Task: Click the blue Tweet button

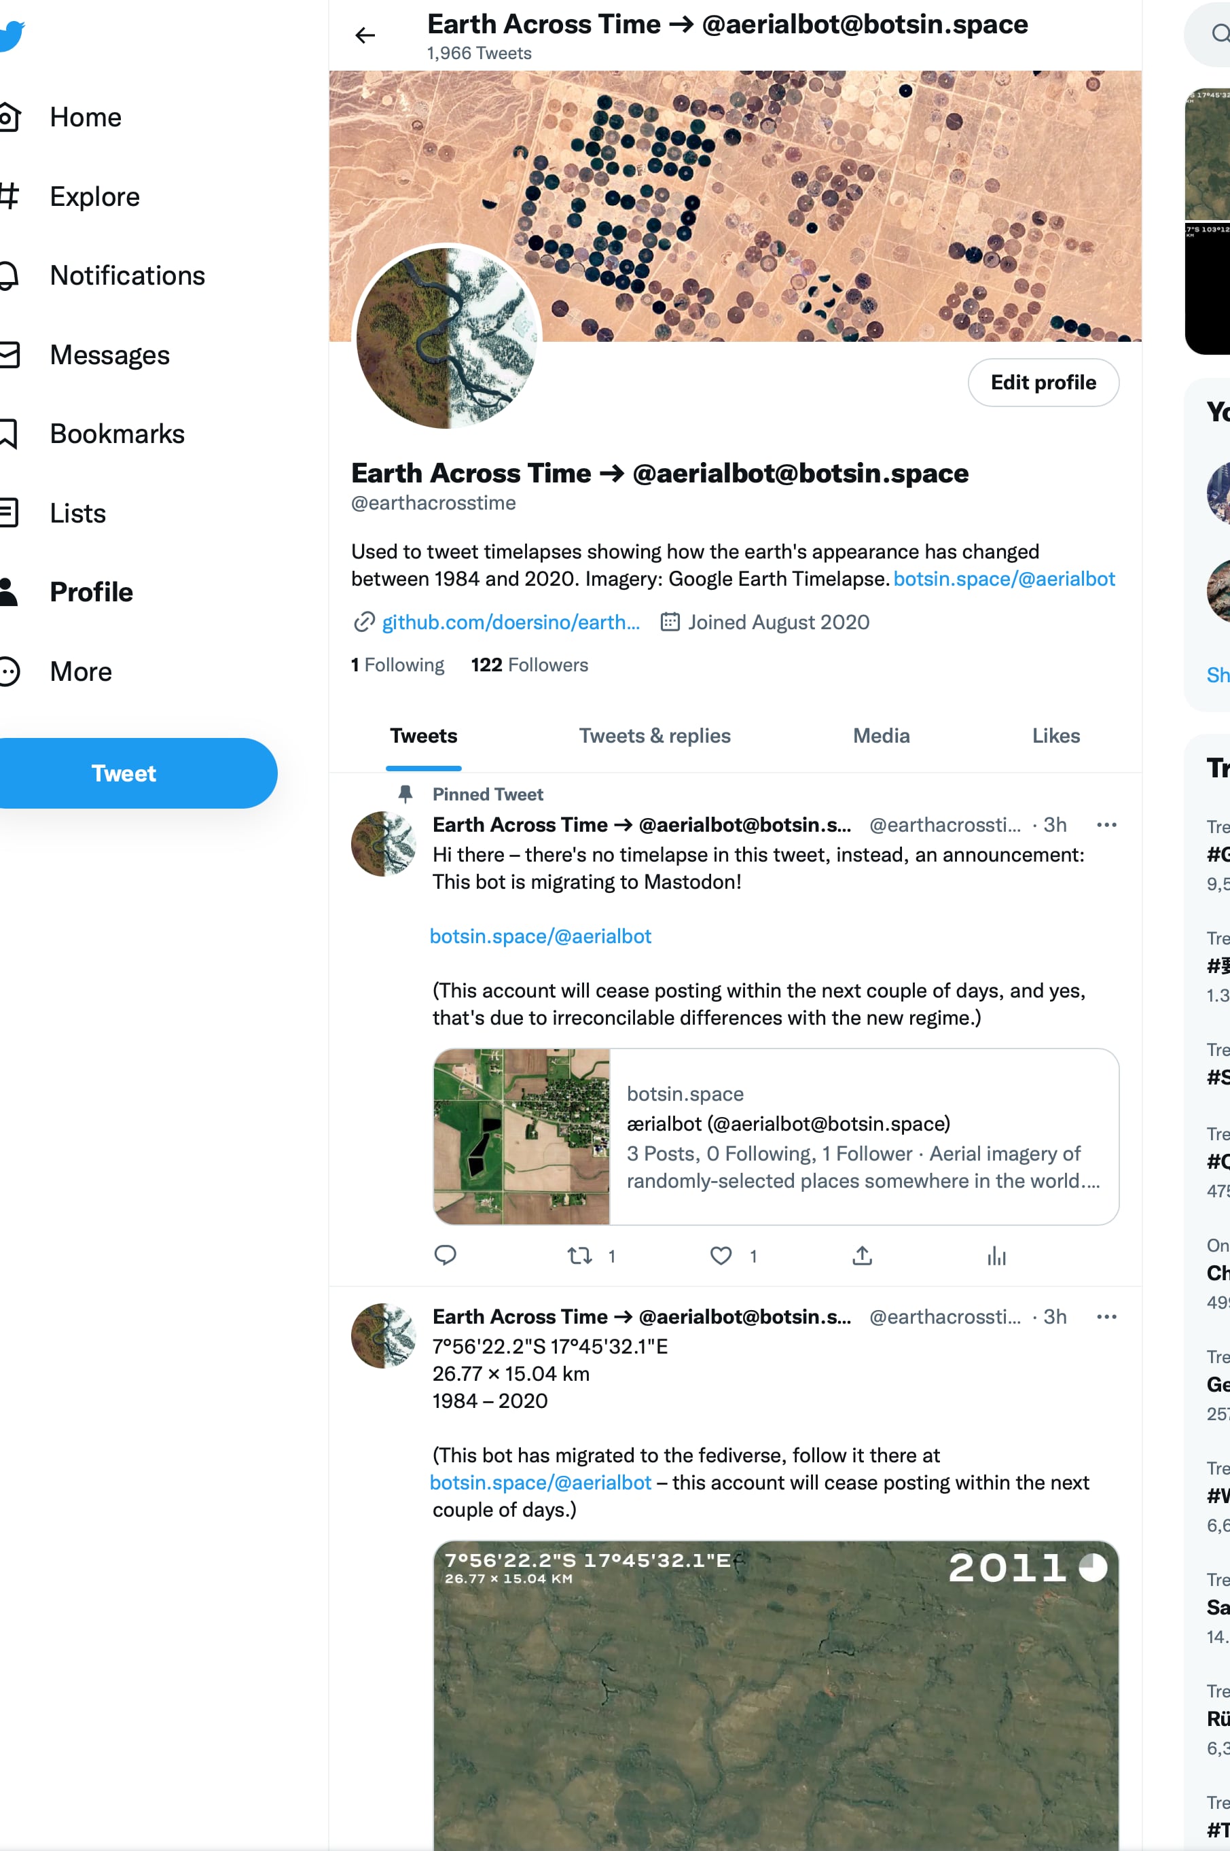Action: click(x=124, y=773)
